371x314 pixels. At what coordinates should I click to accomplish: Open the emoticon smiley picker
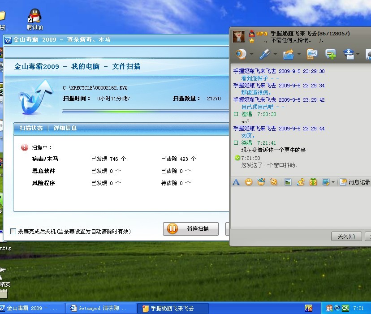coord(248,182)
